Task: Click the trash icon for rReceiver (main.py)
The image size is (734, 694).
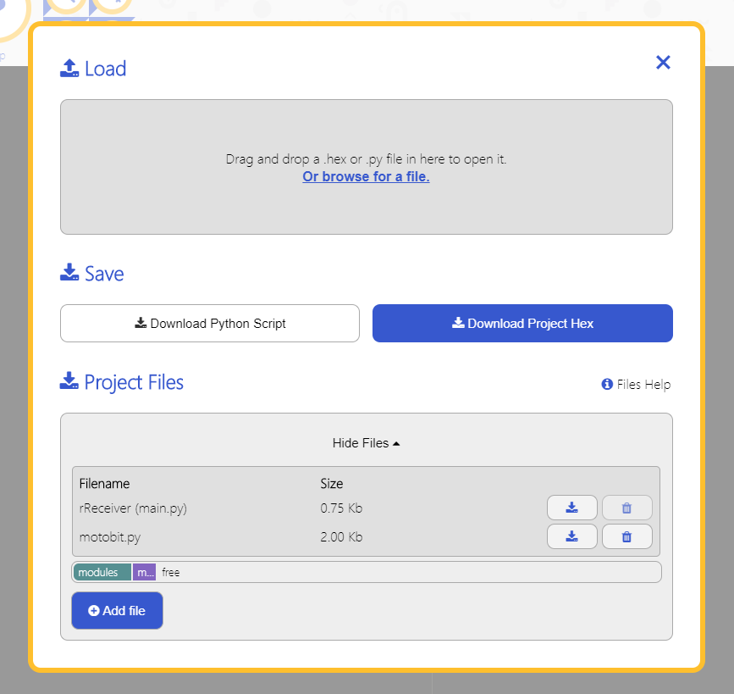Action: pos(626,508)
